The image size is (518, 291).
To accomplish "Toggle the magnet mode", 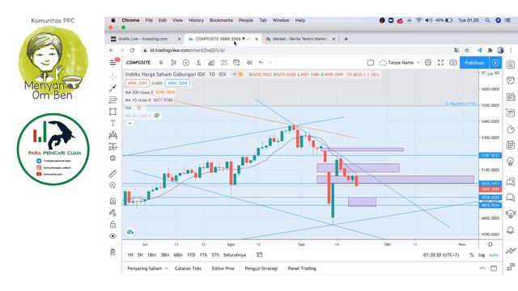I will 113,201.
